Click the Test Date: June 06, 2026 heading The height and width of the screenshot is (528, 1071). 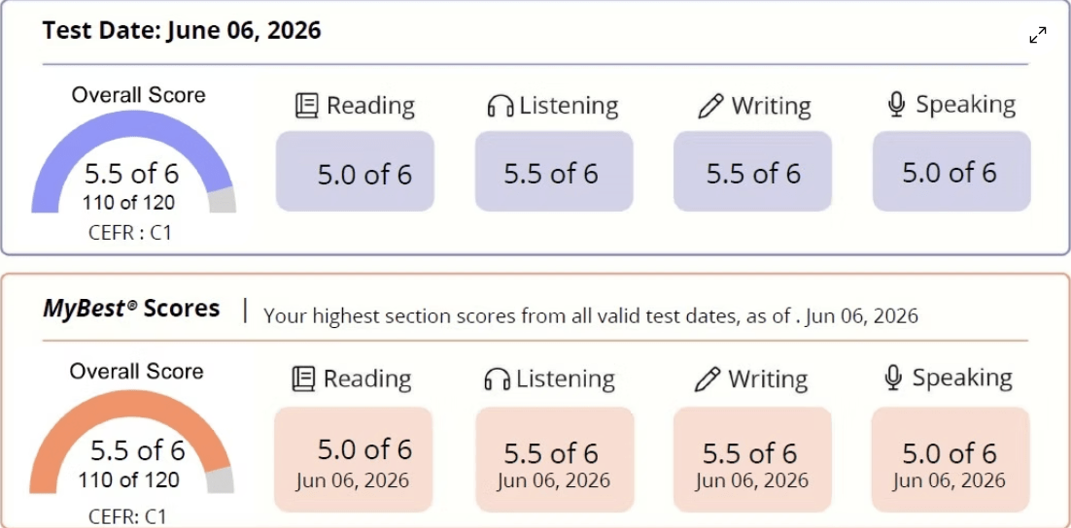tap(182, 31)
